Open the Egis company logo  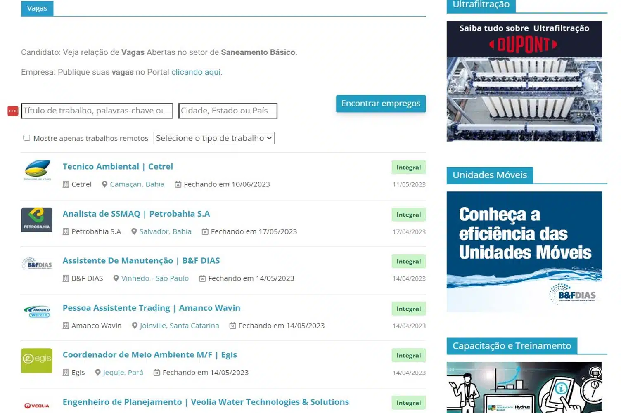[x=37, y=361]
